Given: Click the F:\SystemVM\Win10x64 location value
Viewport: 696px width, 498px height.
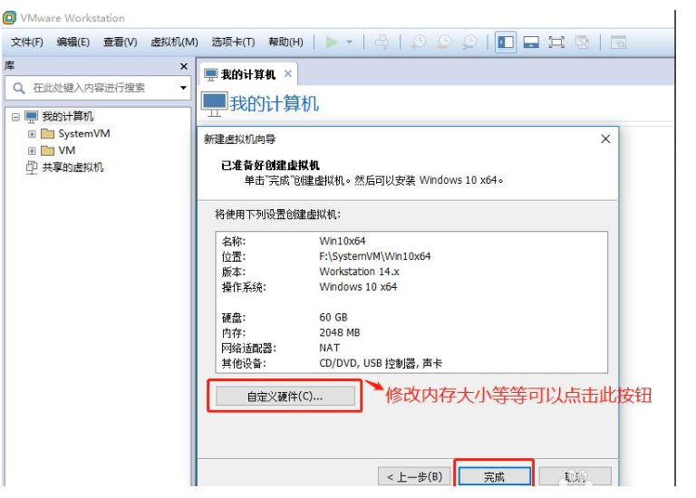Looking at the screenshot, I should coord(374,256).
